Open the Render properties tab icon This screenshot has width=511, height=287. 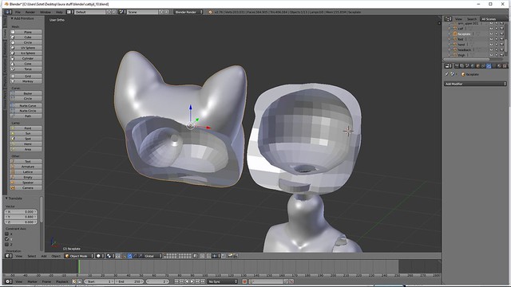tap(457, 66)
